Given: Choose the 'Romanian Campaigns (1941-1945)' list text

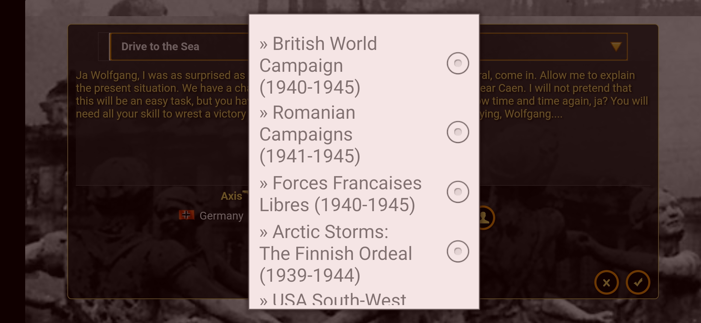Looking at the screenshot, I should pyautogui.click(x=310, y=134).
